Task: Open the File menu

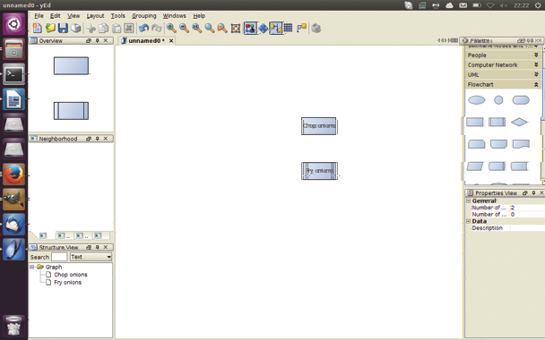Action: click(39, 16)
